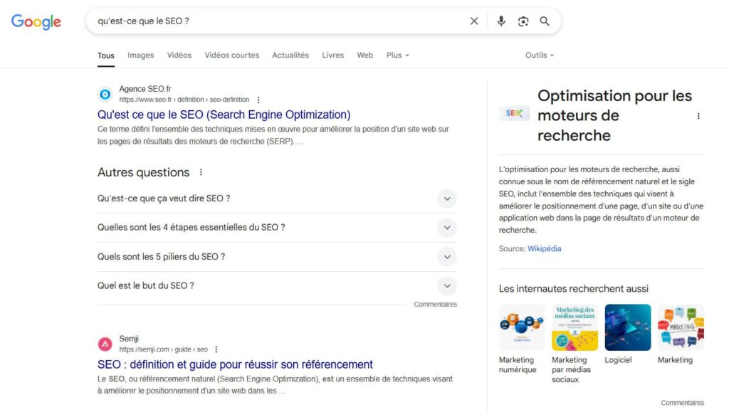
Task: Click Commentaires below knowledge panel
Action: 682,403
